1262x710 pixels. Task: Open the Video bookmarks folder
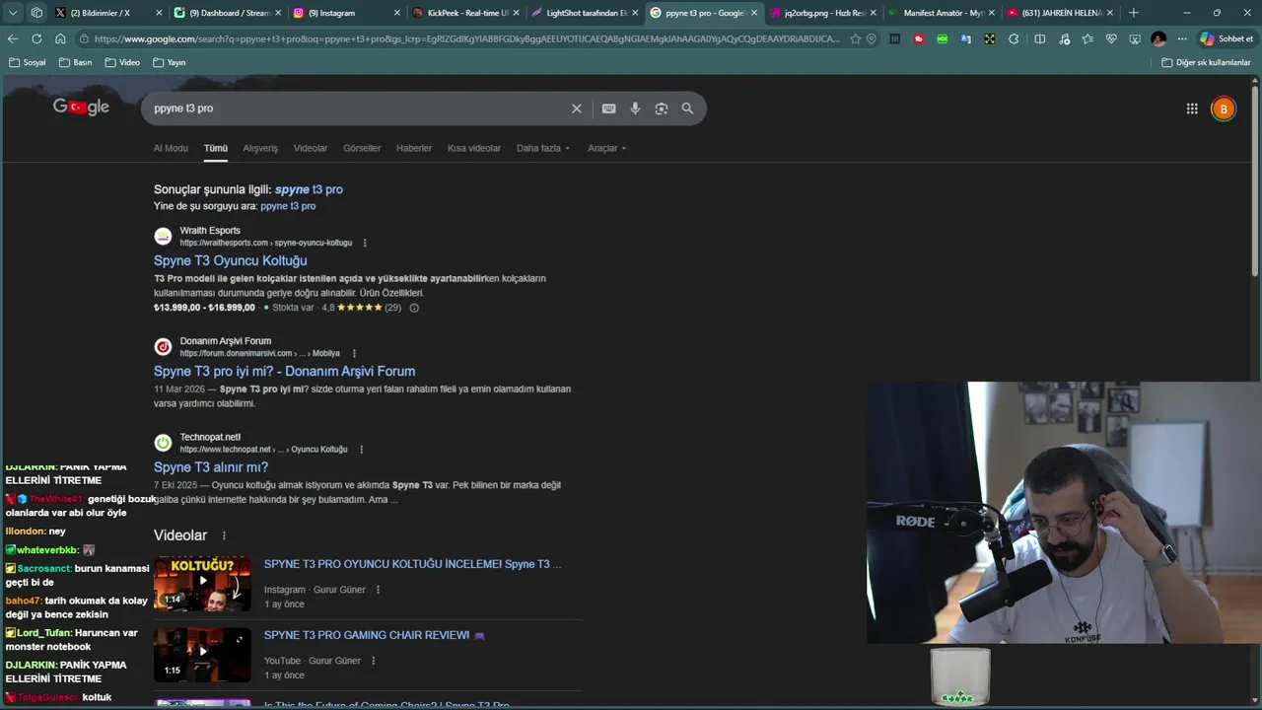122,62
